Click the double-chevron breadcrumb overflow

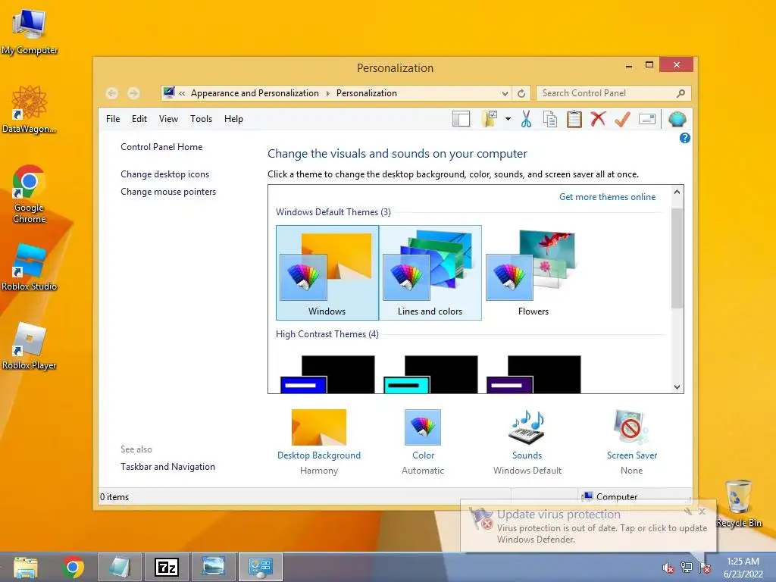[182, 93]
